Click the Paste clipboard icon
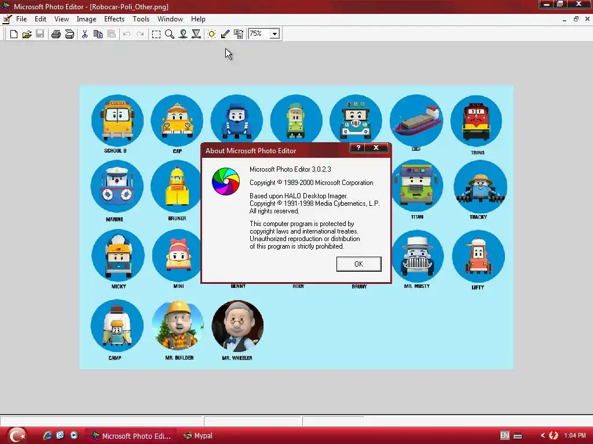This screenshot has width=593, height=444. pyautogui.click(x=111, y=34)
